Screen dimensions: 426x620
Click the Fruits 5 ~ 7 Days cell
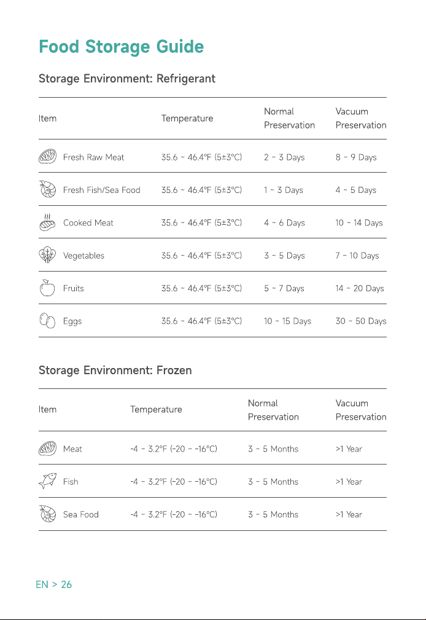point(284,288)
